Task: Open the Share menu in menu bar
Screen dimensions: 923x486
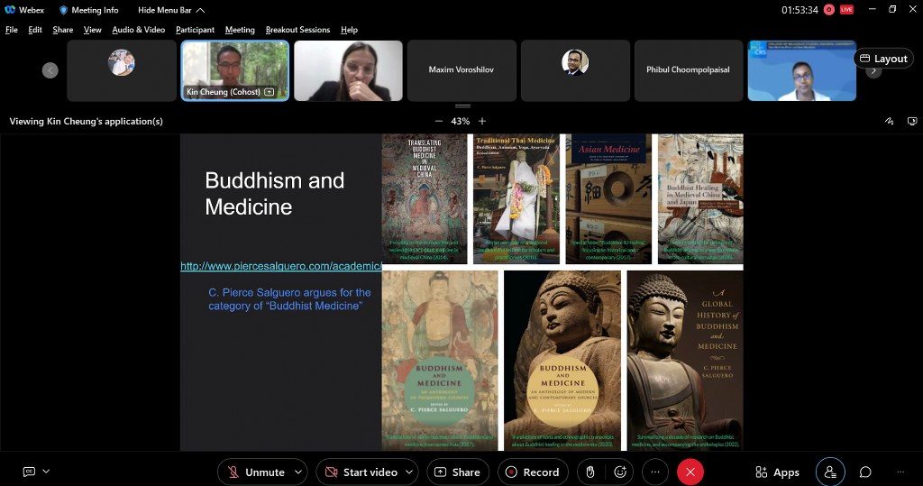Action: (63, 30)
